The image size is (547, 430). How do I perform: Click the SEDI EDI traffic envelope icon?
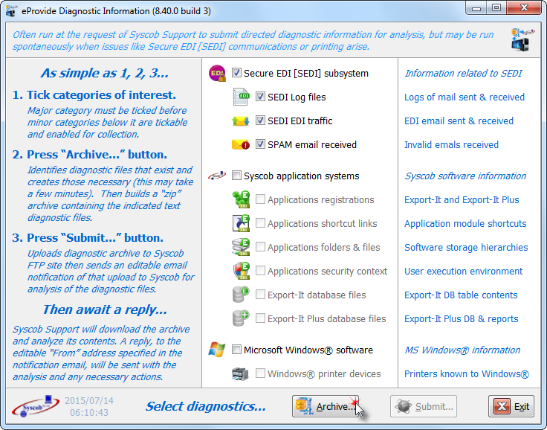pyautogui.click(x=242, y=121)
